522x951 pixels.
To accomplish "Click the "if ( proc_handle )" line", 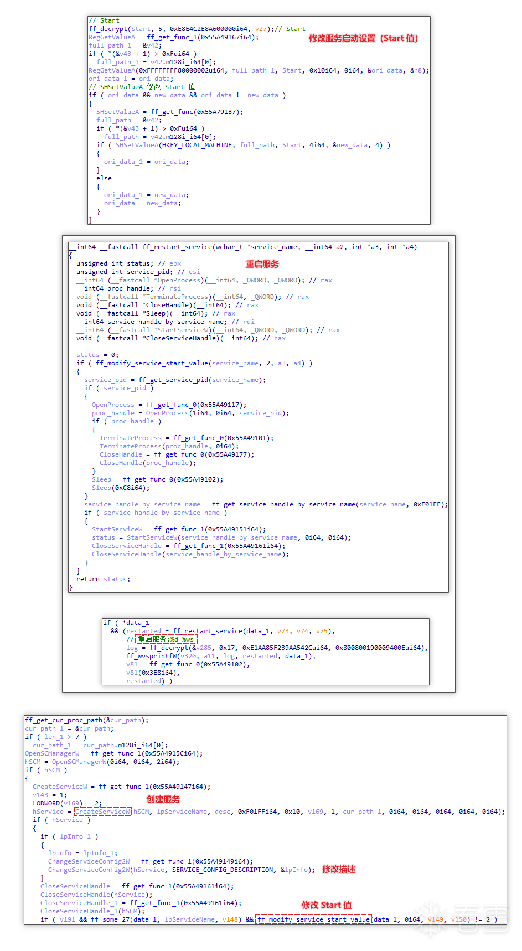I will (x=127, y=421).
